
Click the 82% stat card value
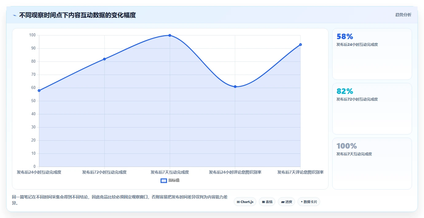coord(345,91)
